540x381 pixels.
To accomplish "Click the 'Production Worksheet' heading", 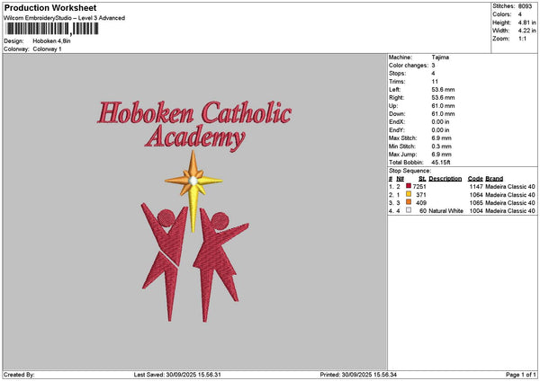I will (50, 7).
